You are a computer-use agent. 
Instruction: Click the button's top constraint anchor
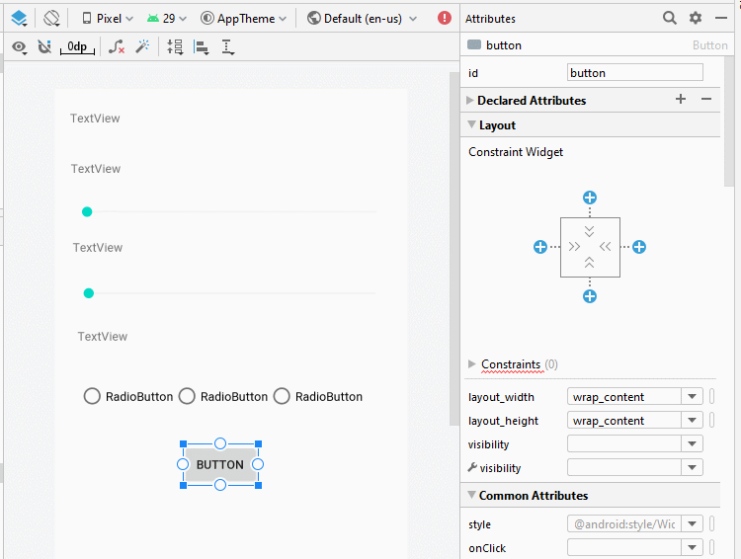click(220, 443)
